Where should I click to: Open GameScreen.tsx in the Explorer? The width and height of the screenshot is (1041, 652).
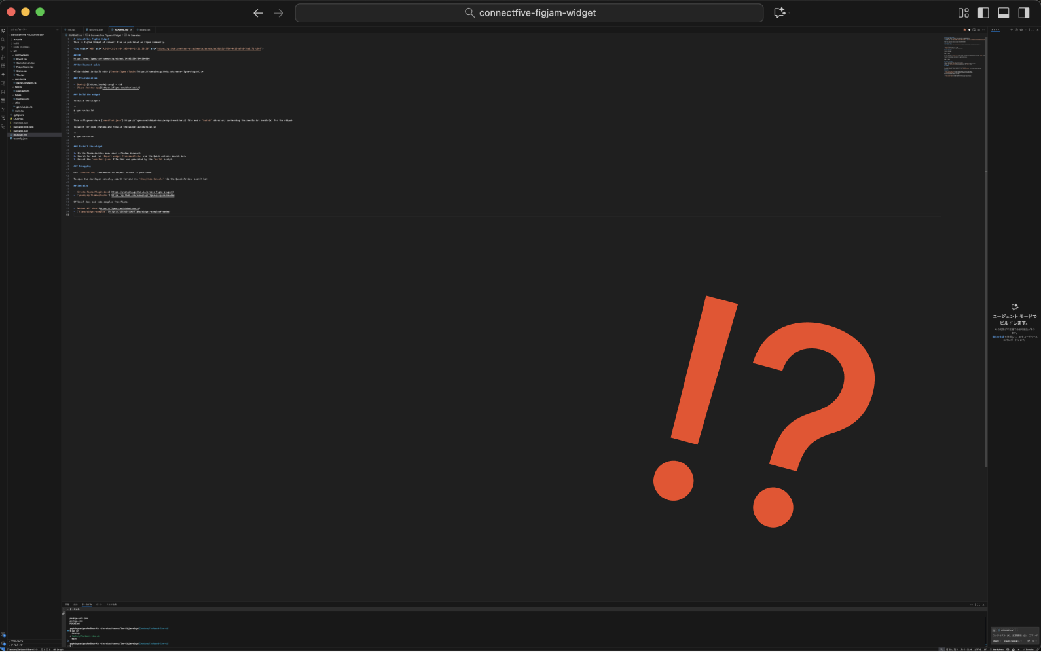24,63
